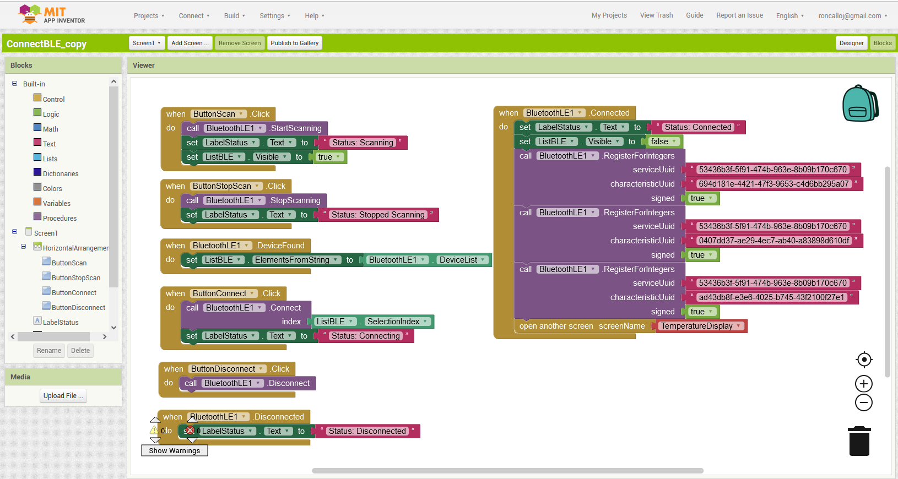Open the roncalloj@gmail.com account menu

853,15
